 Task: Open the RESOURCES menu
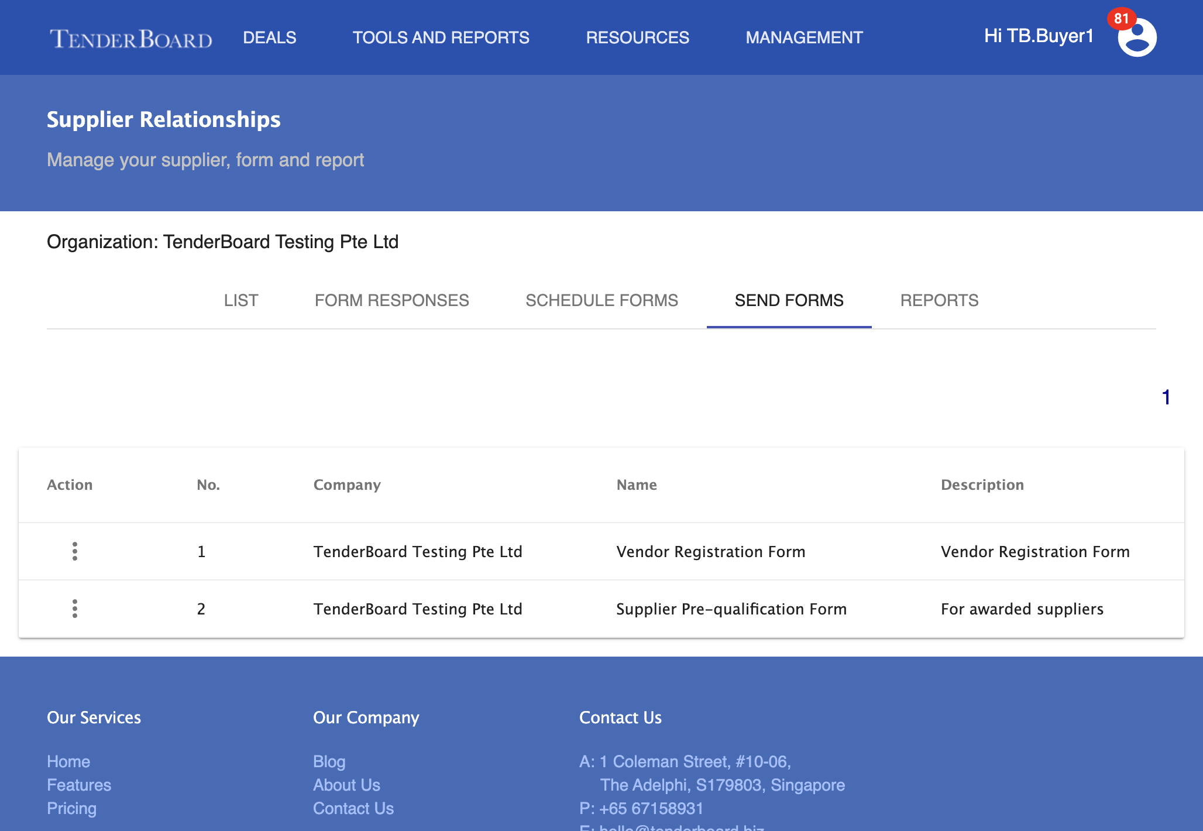[x=638, y=37]
